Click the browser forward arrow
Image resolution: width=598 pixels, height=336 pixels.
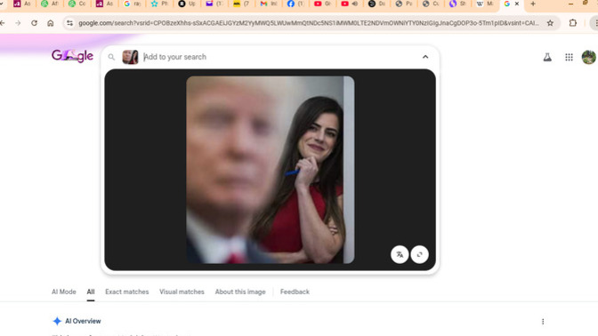18,23
